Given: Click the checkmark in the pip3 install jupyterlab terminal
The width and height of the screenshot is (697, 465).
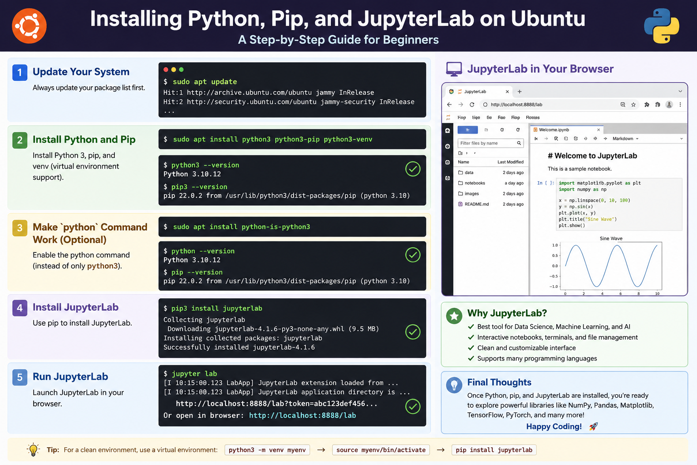Looking at the screenshot, I should (412, 332).
